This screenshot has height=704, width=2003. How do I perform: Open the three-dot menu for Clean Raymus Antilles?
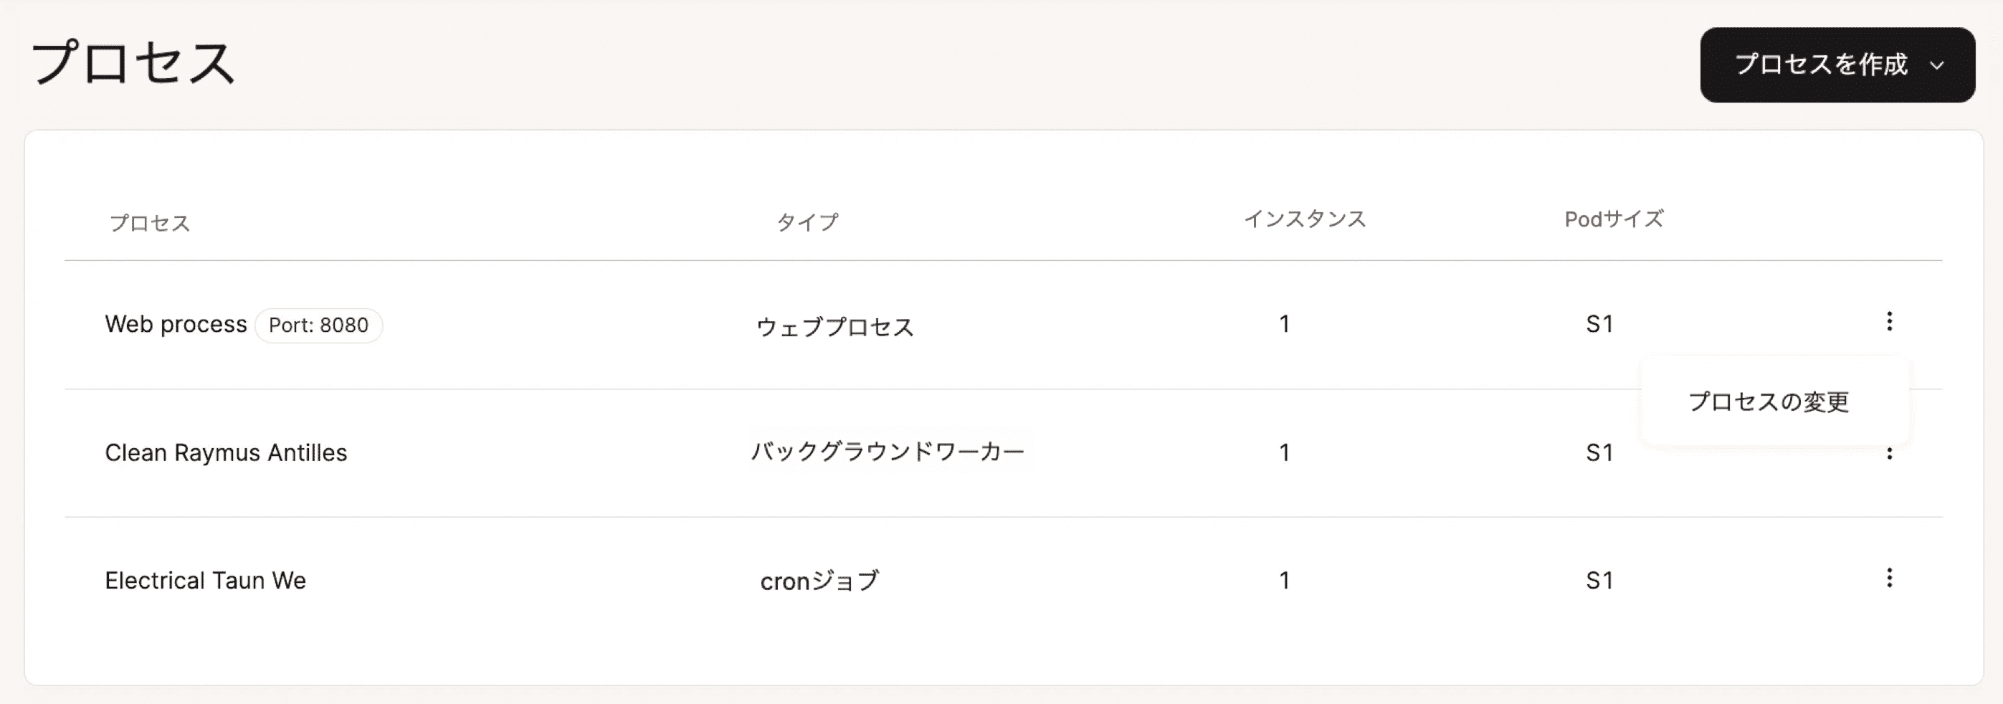1889,455
